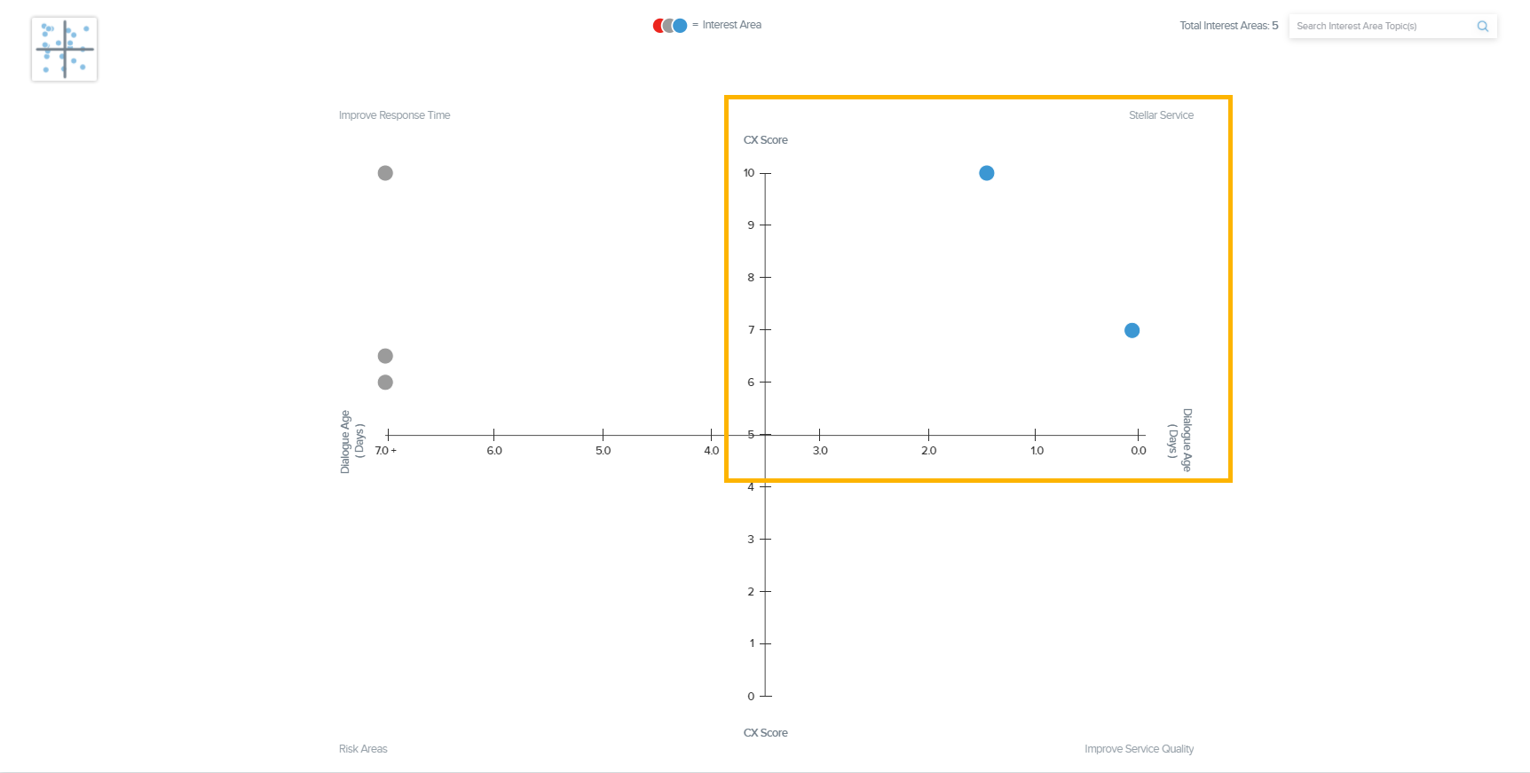Select the blue dot at CX Score 10
Screen dimensions: 1530x773
click(x=986, y=173)
